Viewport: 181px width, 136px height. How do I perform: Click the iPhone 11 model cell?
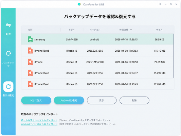pyautogui.click(x=72, y=62)
